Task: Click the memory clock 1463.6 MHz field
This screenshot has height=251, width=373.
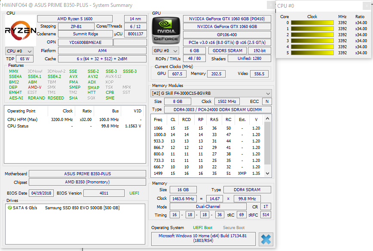Action: click(183, 198)
